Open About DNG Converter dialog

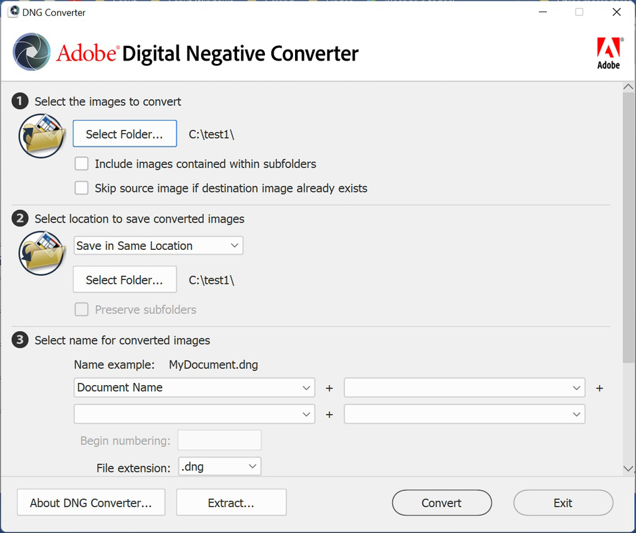tap(91, 502)
